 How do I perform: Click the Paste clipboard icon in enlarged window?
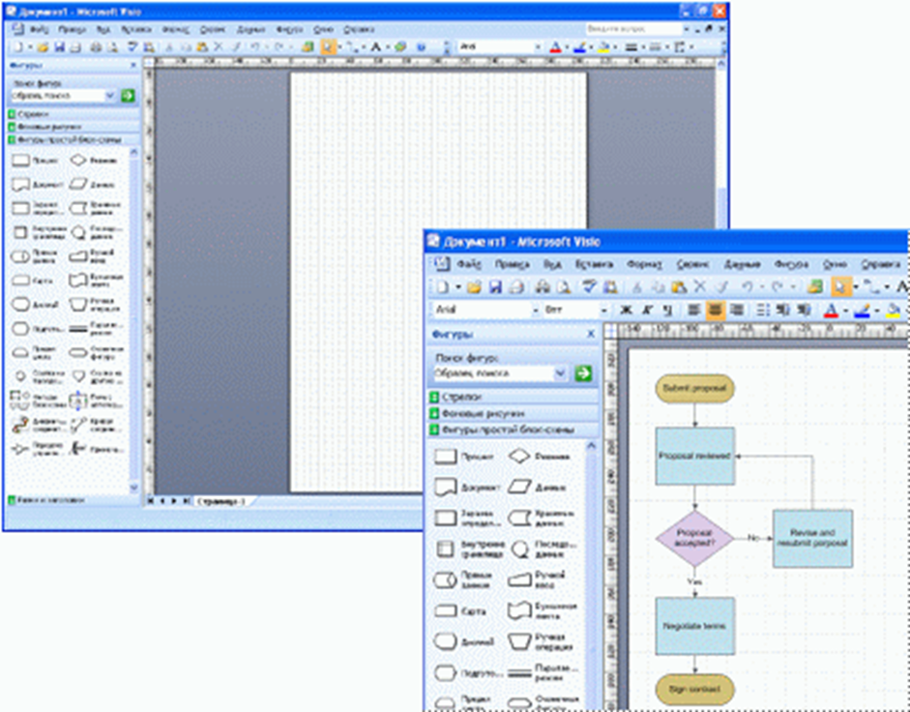679,287
